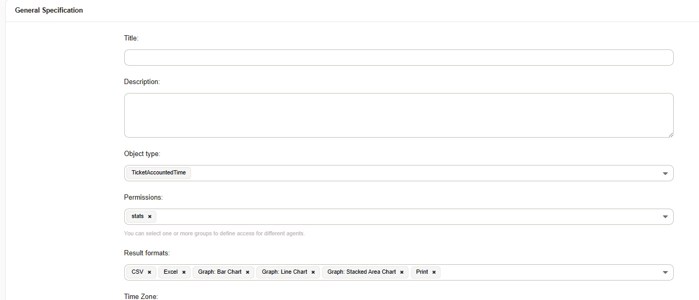Remove the stats permission tag

[149, 216]
